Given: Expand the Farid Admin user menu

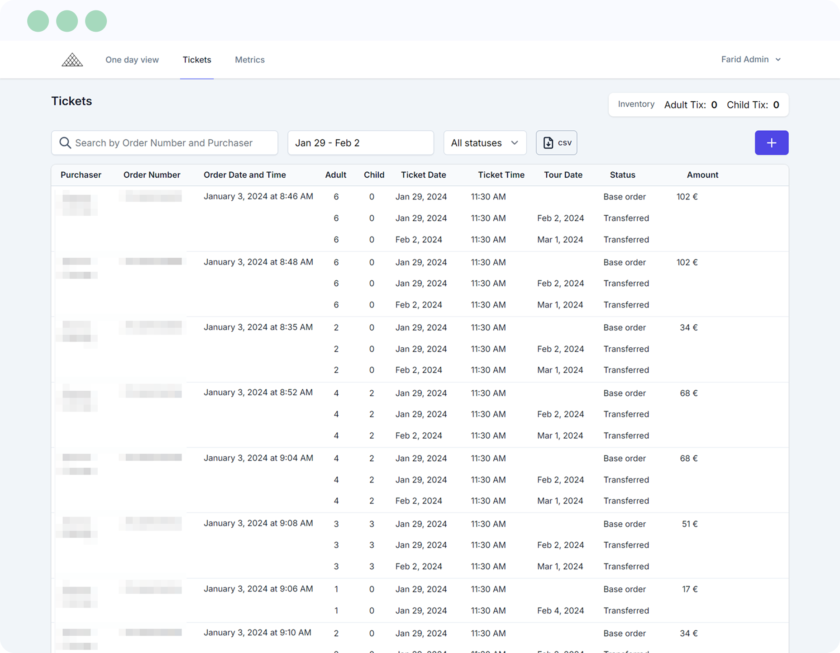Looking at the screenshot, I should [751, 59].
